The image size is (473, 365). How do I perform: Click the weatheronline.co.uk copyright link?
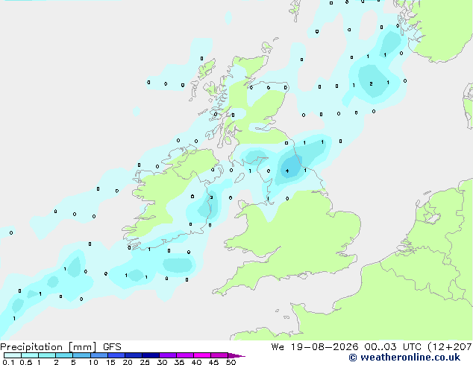click(x=404, y=358)
